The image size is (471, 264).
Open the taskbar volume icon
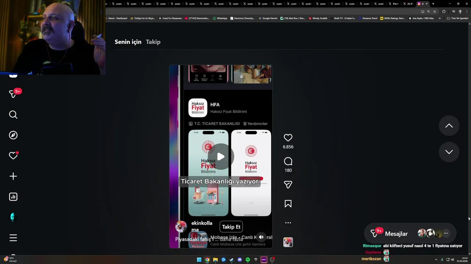click(x=452, y=260)
